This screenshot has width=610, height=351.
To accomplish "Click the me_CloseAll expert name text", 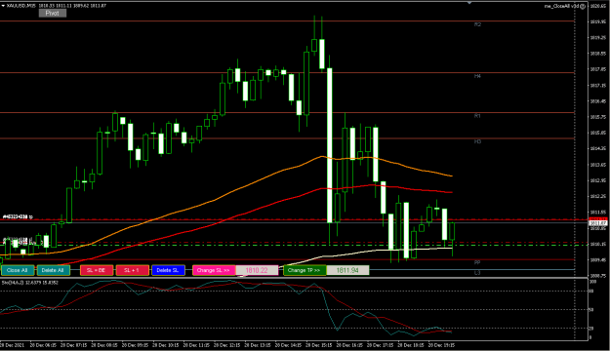I will (x=561, y=6).
